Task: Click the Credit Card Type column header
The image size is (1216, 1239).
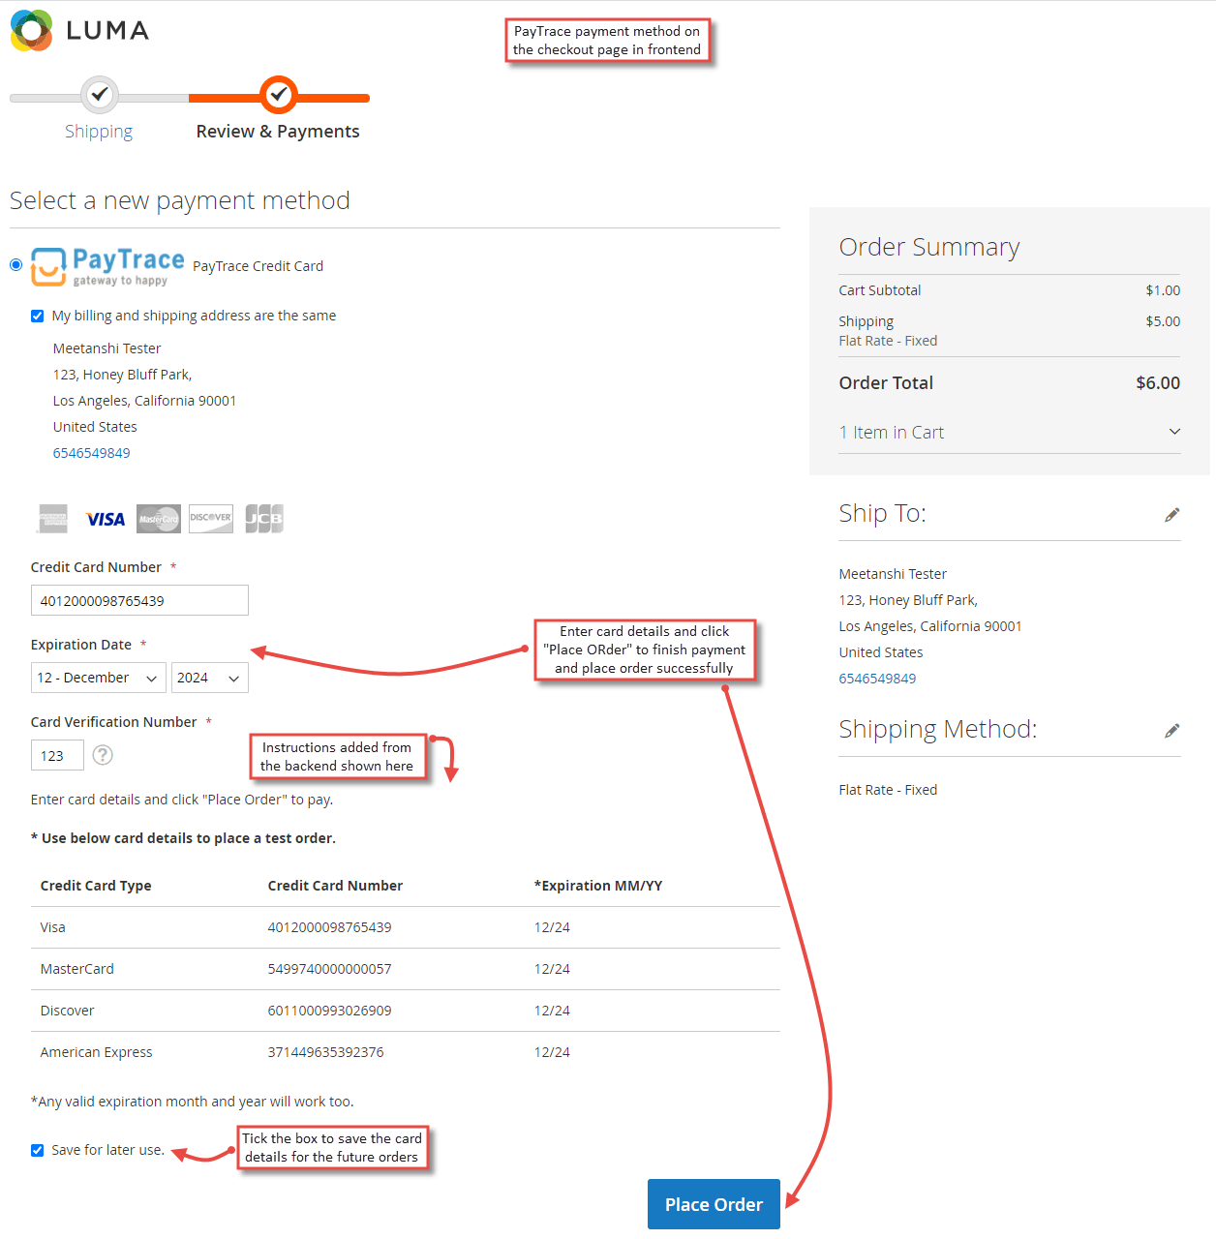Action: tap(96, 886)
